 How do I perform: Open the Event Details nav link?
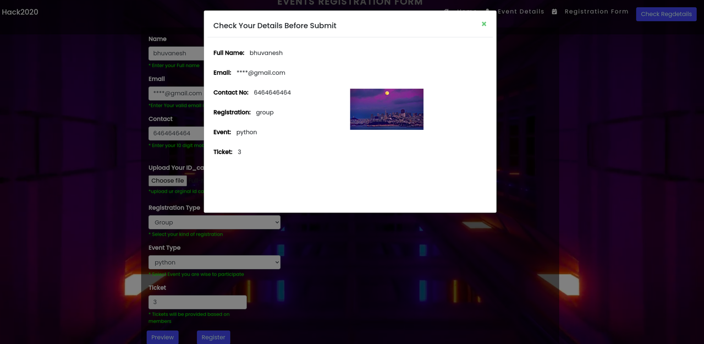pos(521,11)
